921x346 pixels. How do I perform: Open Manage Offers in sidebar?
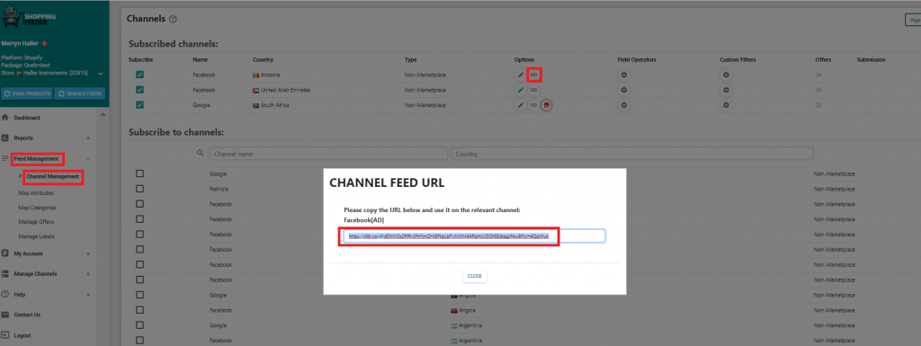pyautogui.click(x=35, y=222)
